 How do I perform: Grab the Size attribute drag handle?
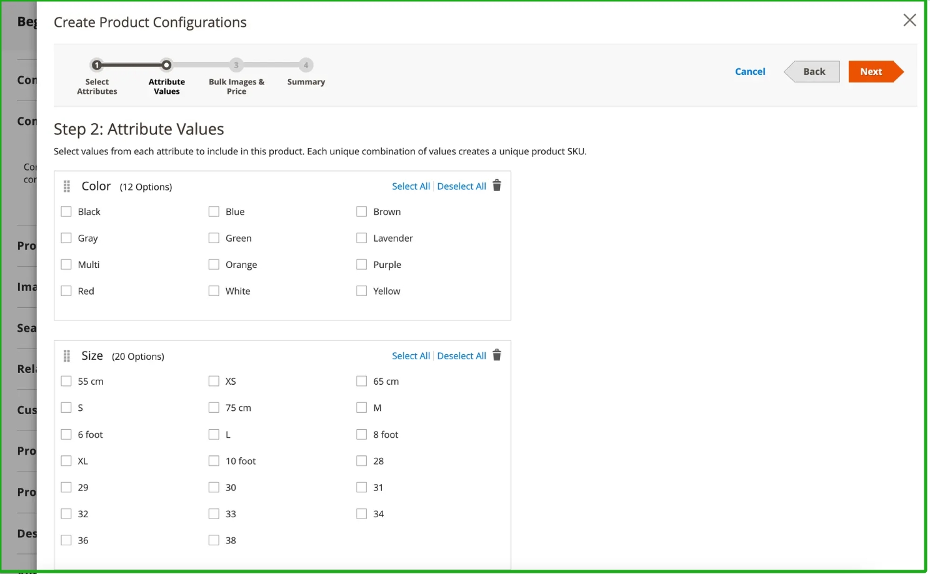[x=67, y=356]
